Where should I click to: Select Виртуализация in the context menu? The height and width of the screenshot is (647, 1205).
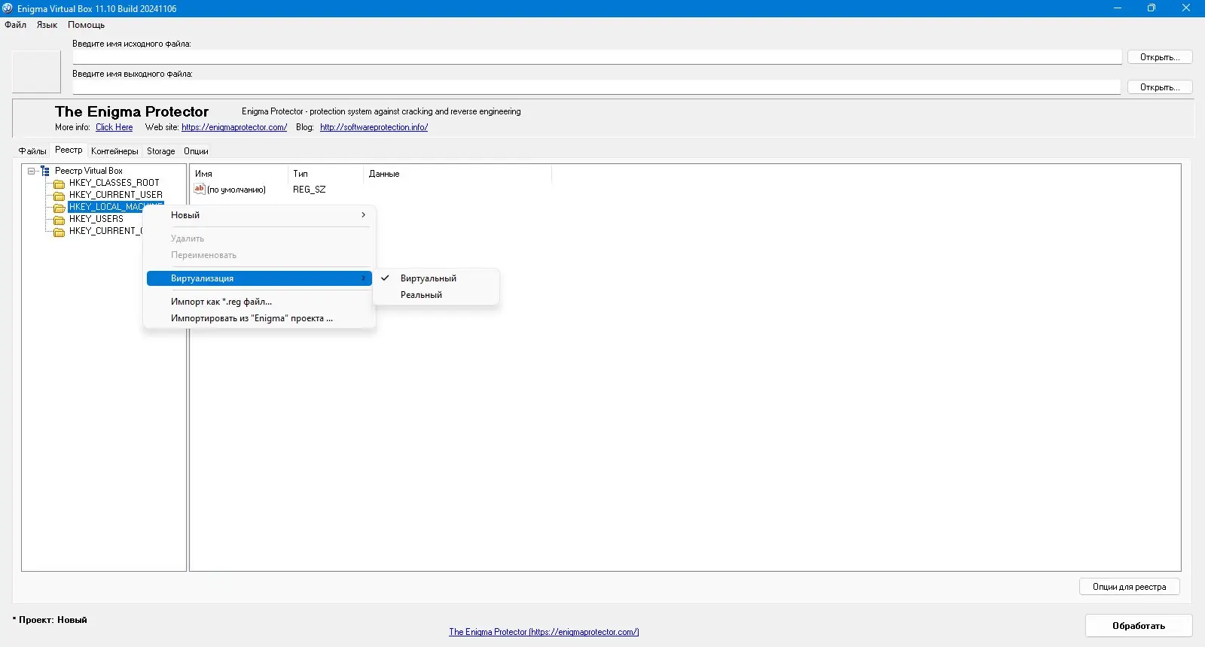tap(259, 278)
